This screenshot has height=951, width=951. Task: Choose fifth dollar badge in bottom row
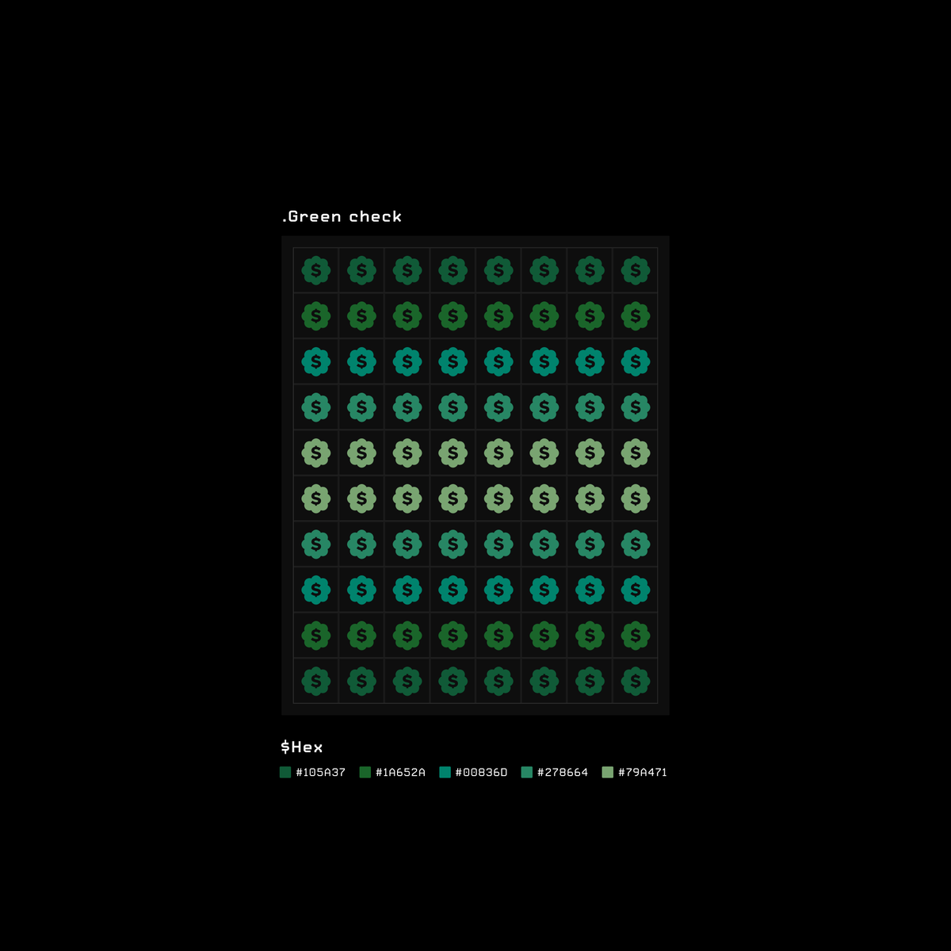click(x=498, y=681)
